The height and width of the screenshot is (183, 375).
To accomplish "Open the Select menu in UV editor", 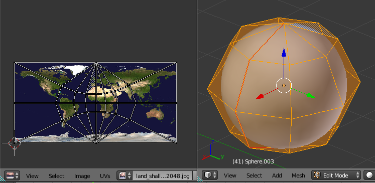I will pyautogui.click(x=56, y=176).
